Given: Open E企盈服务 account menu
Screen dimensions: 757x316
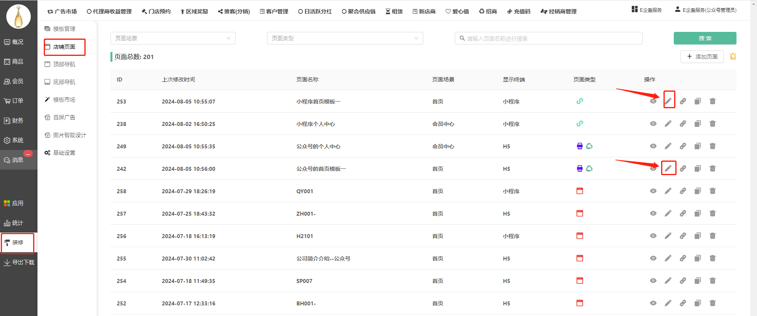Looking at the screenshot, I should (705, 10).
